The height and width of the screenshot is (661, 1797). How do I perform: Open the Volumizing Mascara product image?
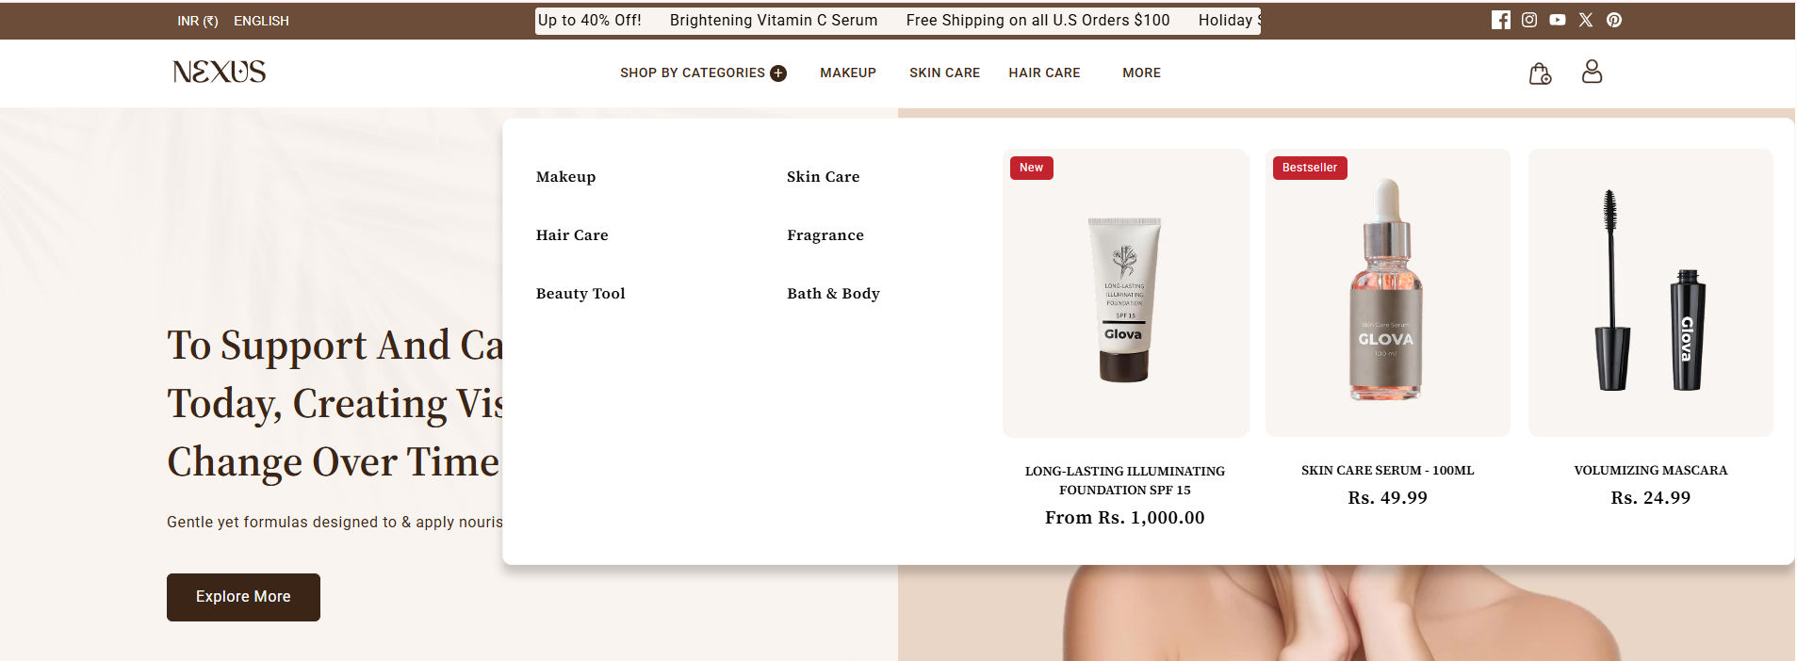1650,293
